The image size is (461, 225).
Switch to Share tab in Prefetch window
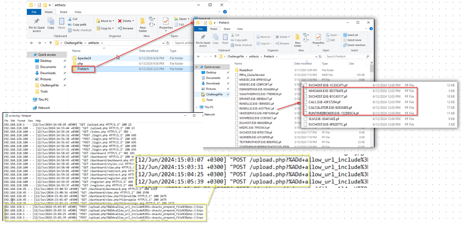tap(227, 29)
